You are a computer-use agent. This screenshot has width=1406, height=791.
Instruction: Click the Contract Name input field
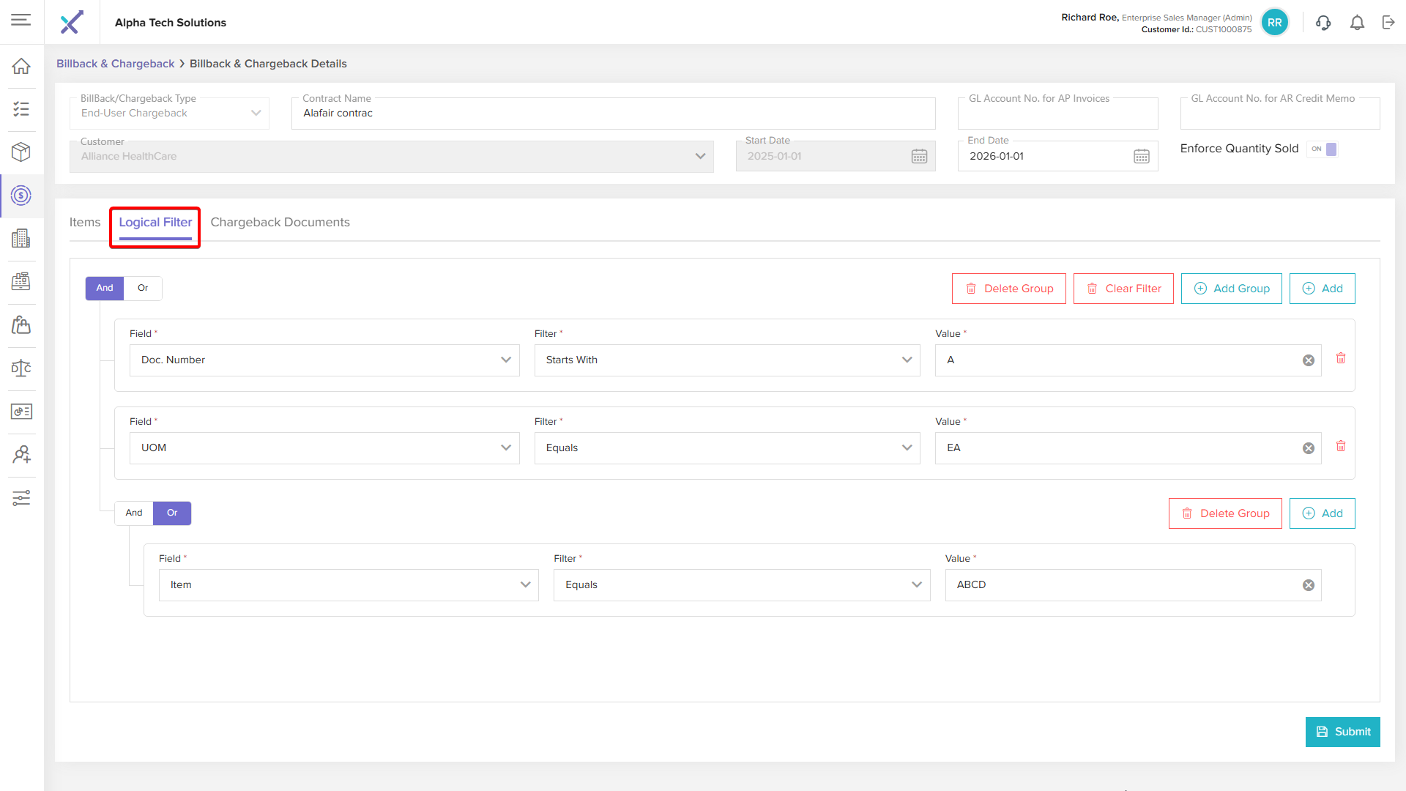[613, 114]
